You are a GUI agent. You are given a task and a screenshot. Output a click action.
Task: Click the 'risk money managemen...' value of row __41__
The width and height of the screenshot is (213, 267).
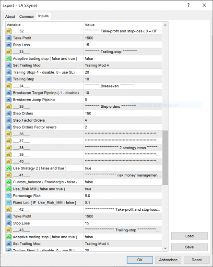123,175
